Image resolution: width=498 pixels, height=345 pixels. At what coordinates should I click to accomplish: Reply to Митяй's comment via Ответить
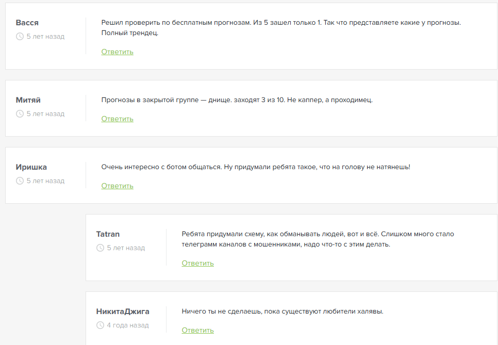coord(117,119)
